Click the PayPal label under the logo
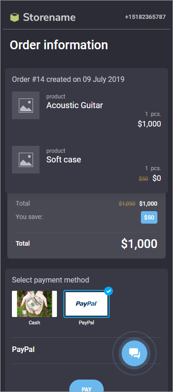This screenshot has height=392, width=173. (x=86, y=323)
